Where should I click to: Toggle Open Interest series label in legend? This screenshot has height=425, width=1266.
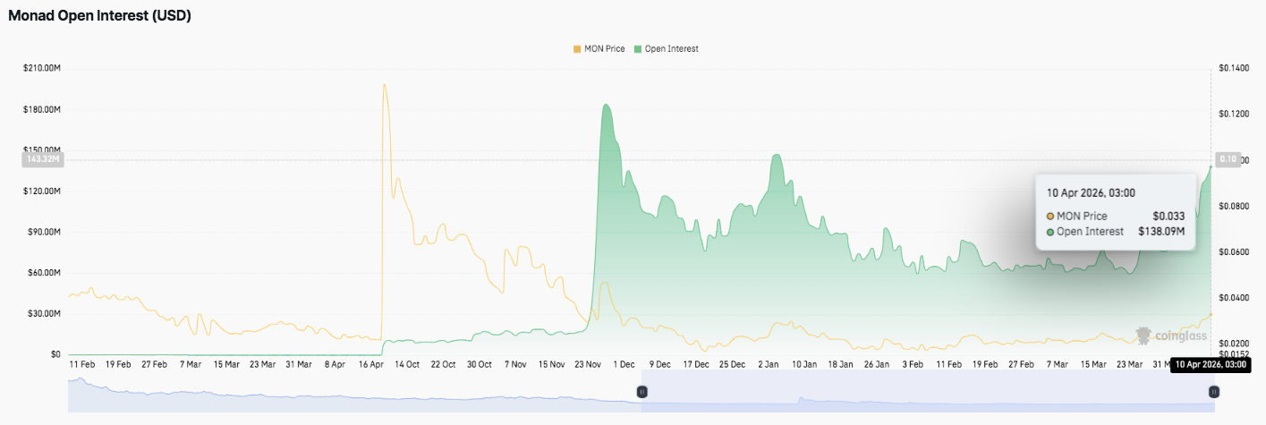(x=671, y=49)
